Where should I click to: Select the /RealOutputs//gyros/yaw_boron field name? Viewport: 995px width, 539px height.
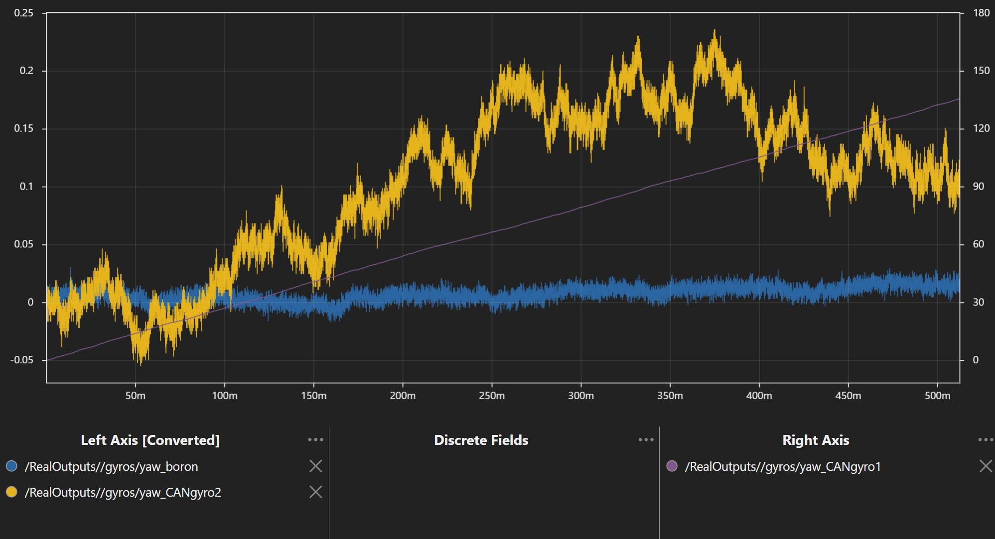(112, 467)
